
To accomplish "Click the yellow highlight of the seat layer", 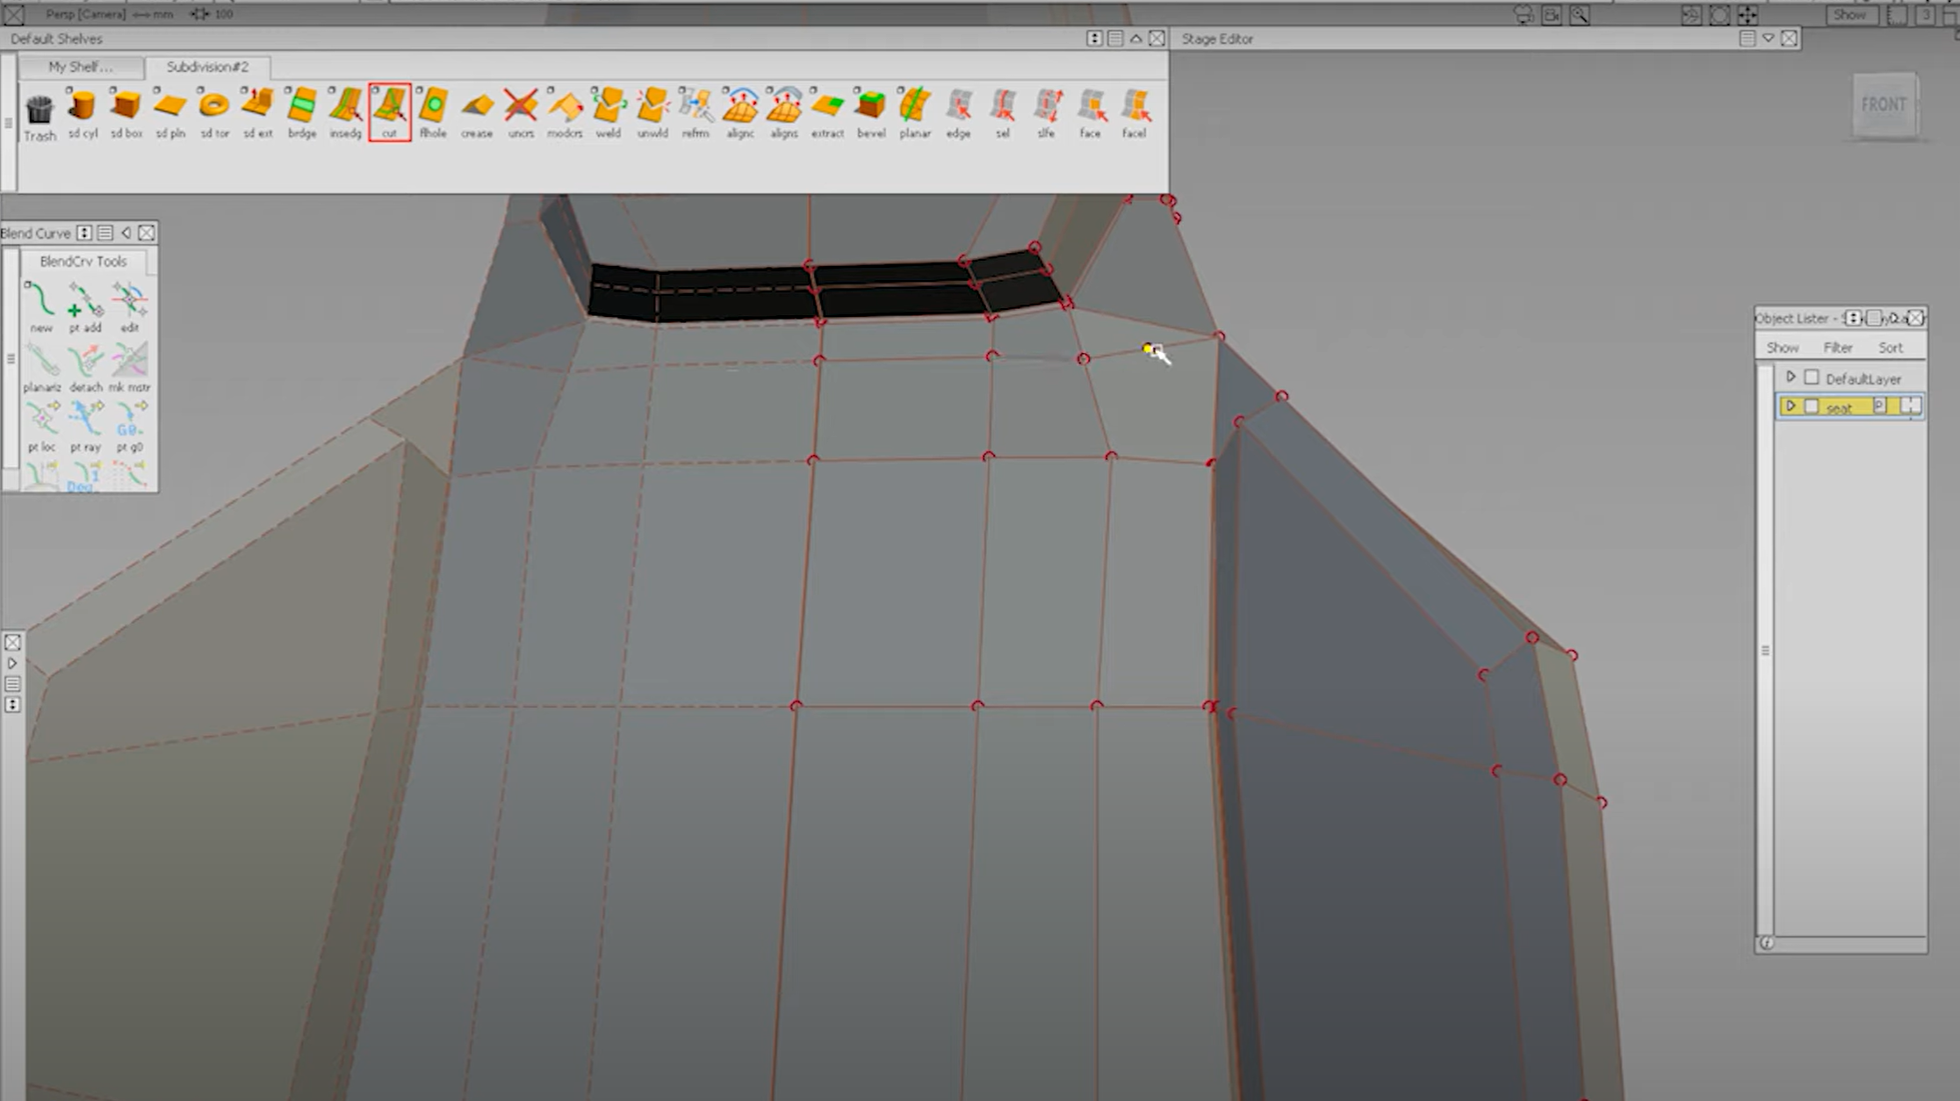I will coord(1841,406).
